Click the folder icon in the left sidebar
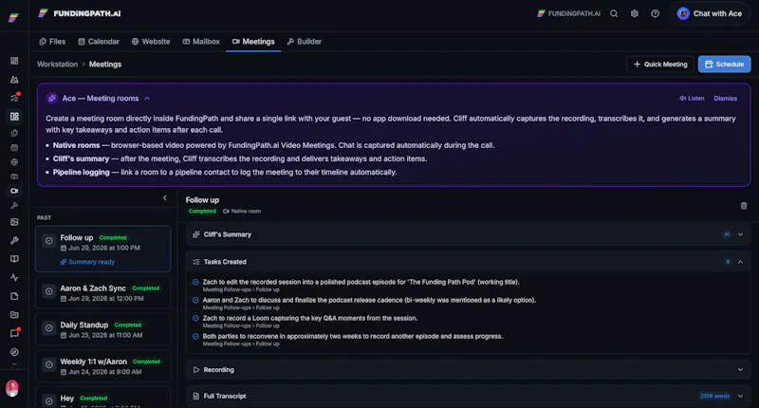Image resolution: width=759 pixels, height=408 pixels. (14, 315)
